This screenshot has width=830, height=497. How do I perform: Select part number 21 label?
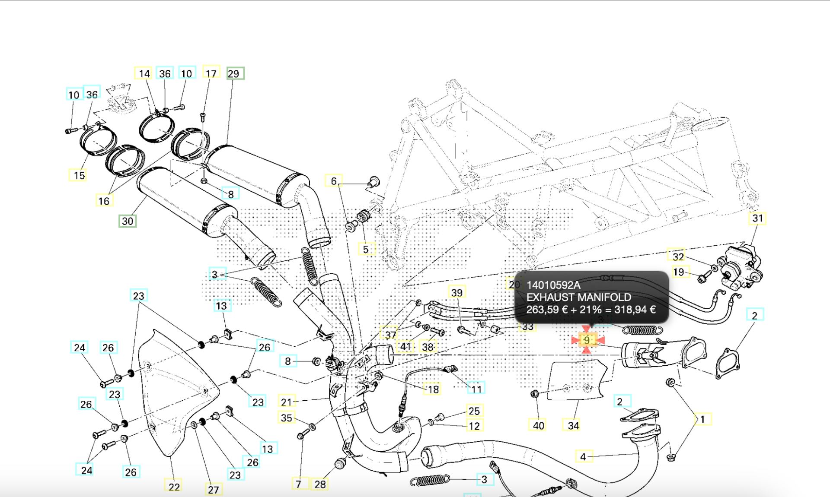point(287,402)
